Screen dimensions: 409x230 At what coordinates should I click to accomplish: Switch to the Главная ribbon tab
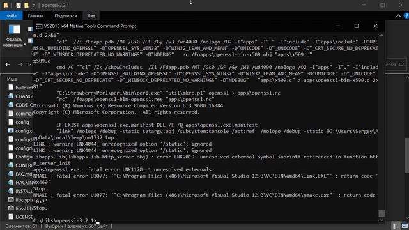click(x=36, y=15)
